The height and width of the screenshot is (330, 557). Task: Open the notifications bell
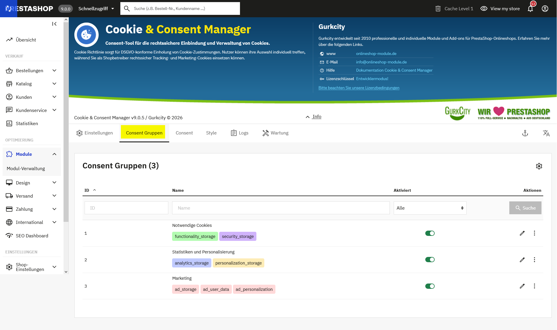pos(530,9)
